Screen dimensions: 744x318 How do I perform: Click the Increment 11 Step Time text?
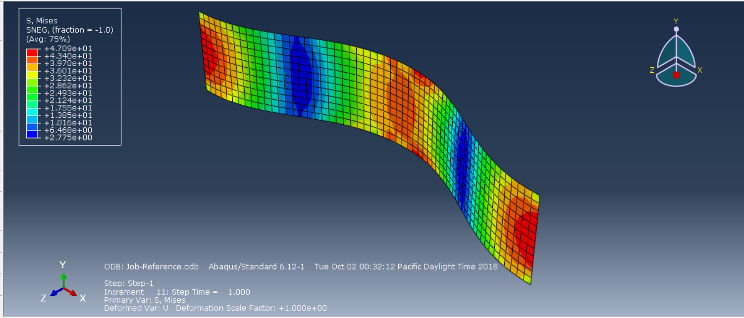point(177,292)
